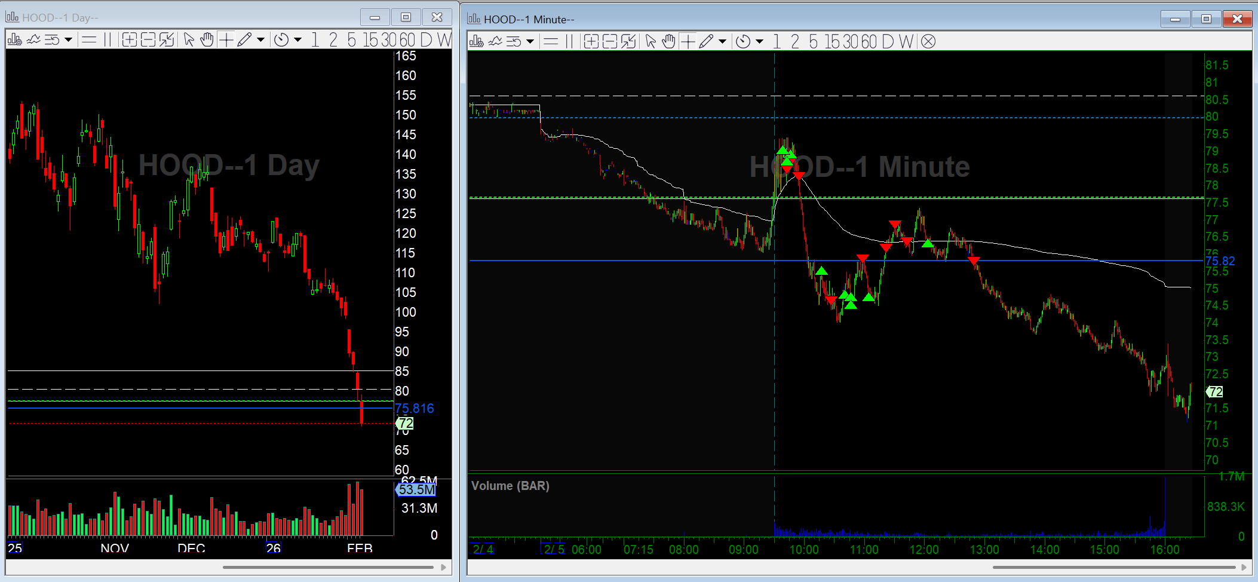Image resolution: width=1258 pixels, height=582 pixels.
Task: Click the HOOD--1 Minute-- window title icon
Action: pos(474,19)
